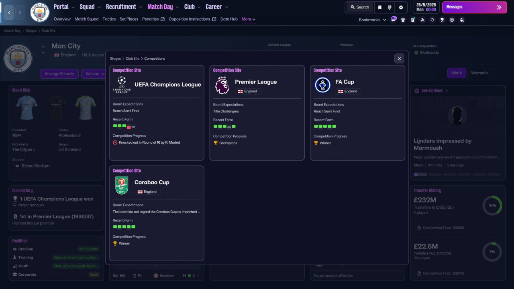Open Opposition Instructions external link icon
The image size is (514, 289).
(x=214, y=19)
